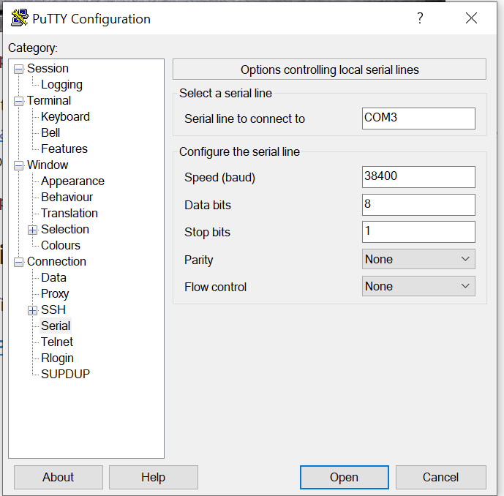The width and height of the screenshot is (504, 496).
Task: Collapse the Terminal category node
Action: [x=19, y=101]
